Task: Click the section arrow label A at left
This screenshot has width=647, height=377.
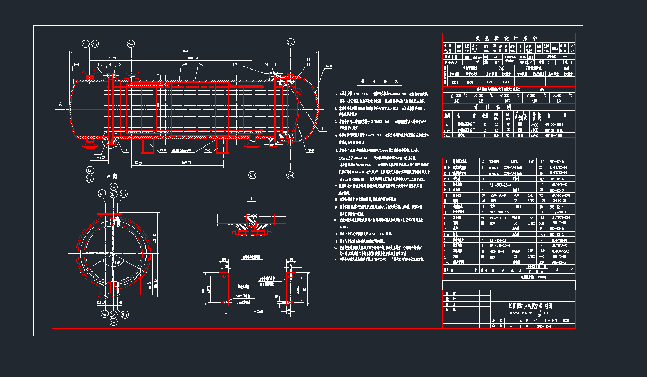Action: (60, 104)
